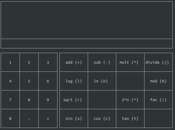Click the sqrt (r) button

coord(74,100)
